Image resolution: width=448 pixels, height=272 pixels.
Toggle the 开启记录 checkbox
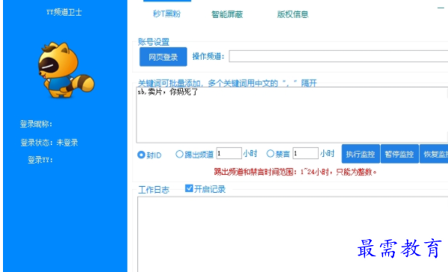[189, 188]
